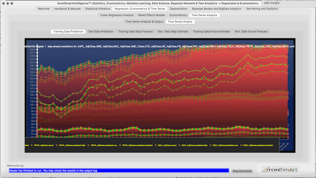This screenshot has height=178, width=316.
Task: Go to the Segmentation tab
Action: (x=178, y=9)
